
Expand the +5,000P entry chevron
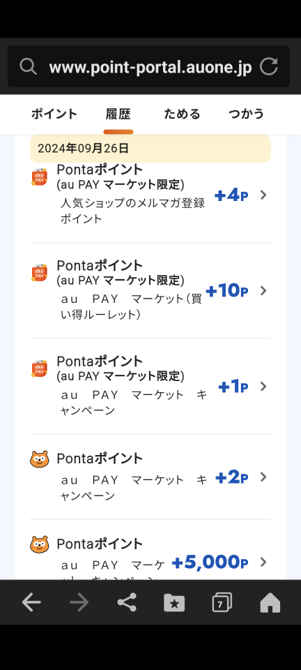pyautogui.click(x=263, y=562)
